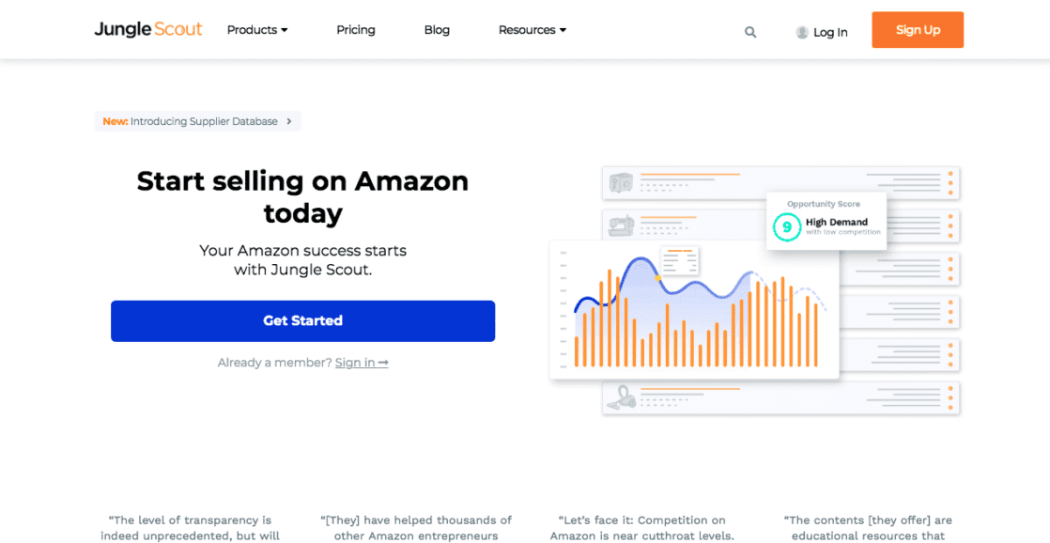
Task: Click the Log In link
Action: pyautogui.click(x=830, y=32)
